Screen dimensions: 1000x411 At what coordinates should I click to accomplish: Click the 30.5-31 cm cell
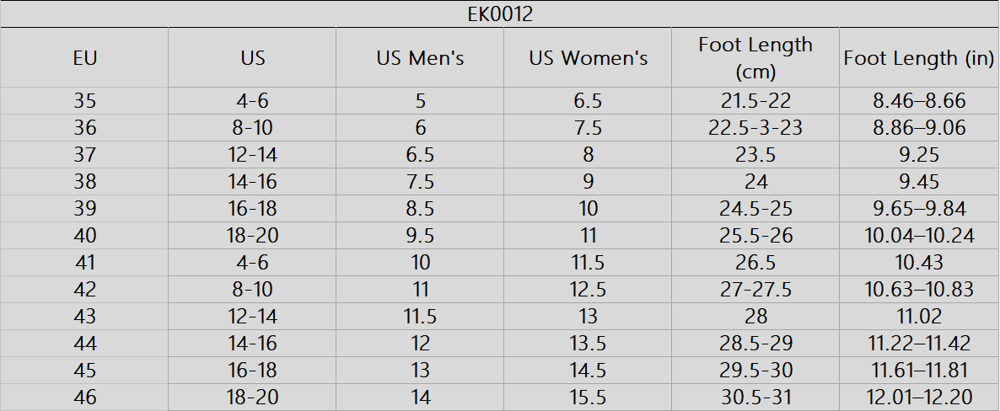coord(755,398)
